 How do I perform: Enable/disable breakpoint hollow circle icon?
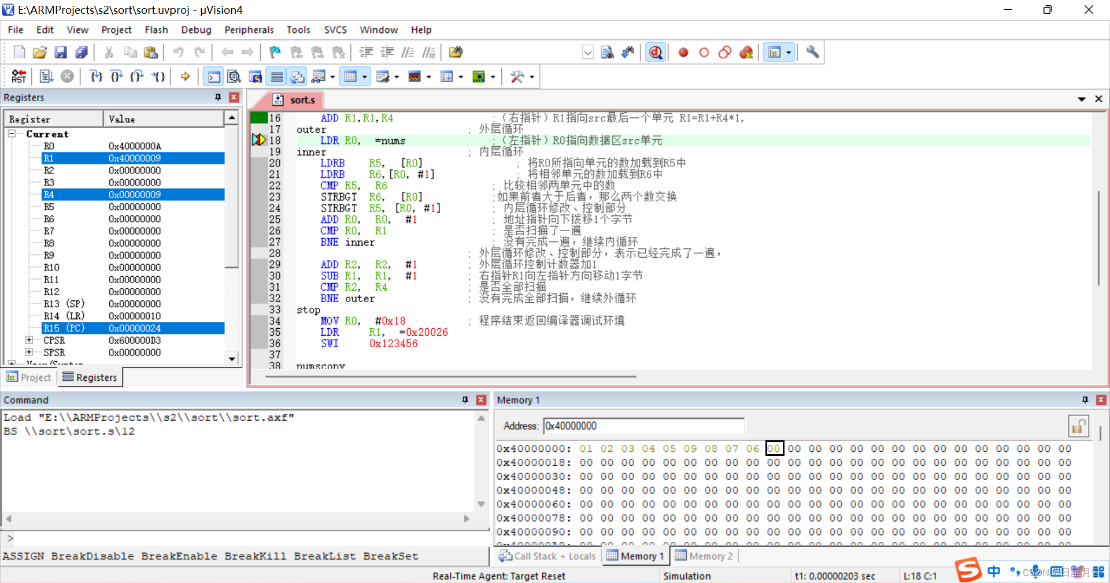coord(704,53)
